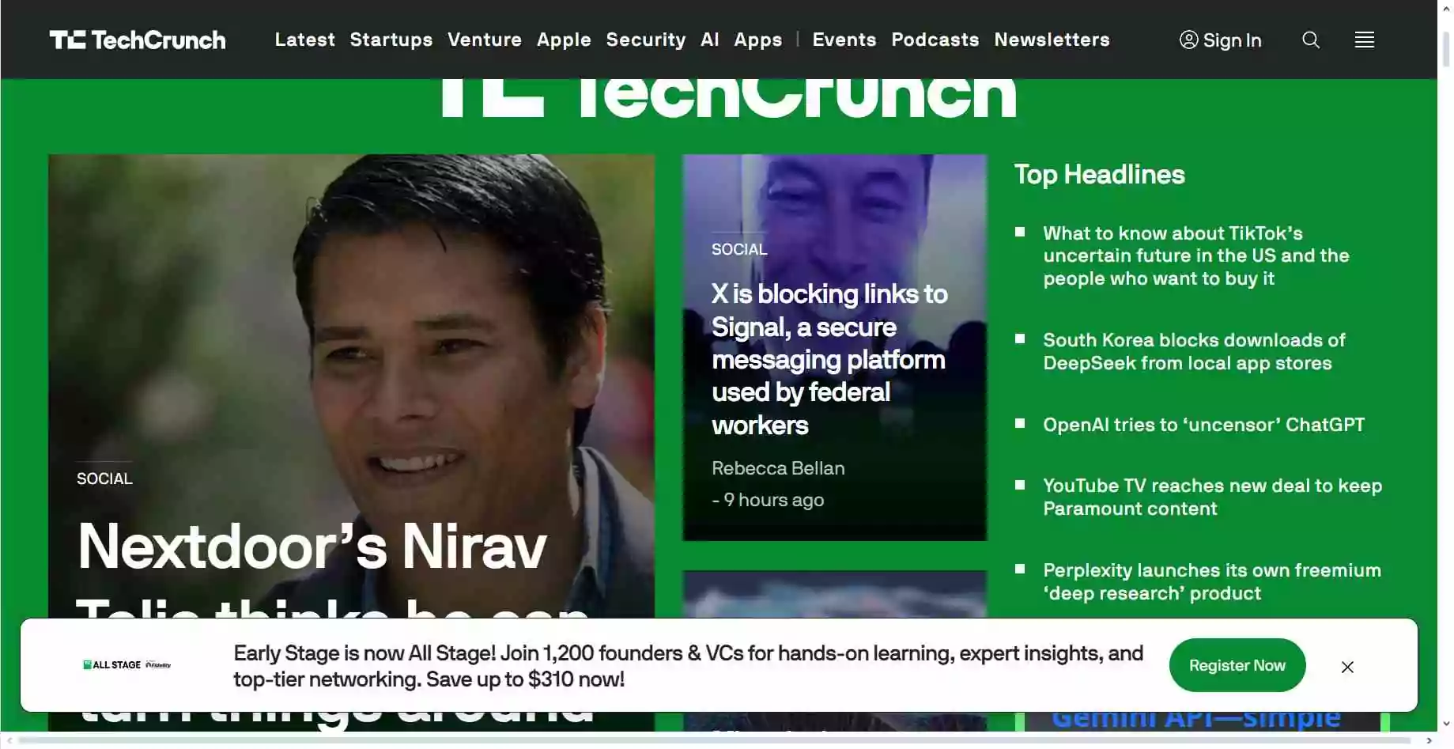Open the Latest nav item
The height and width of the screenshot is (749, 1454).
305,40
